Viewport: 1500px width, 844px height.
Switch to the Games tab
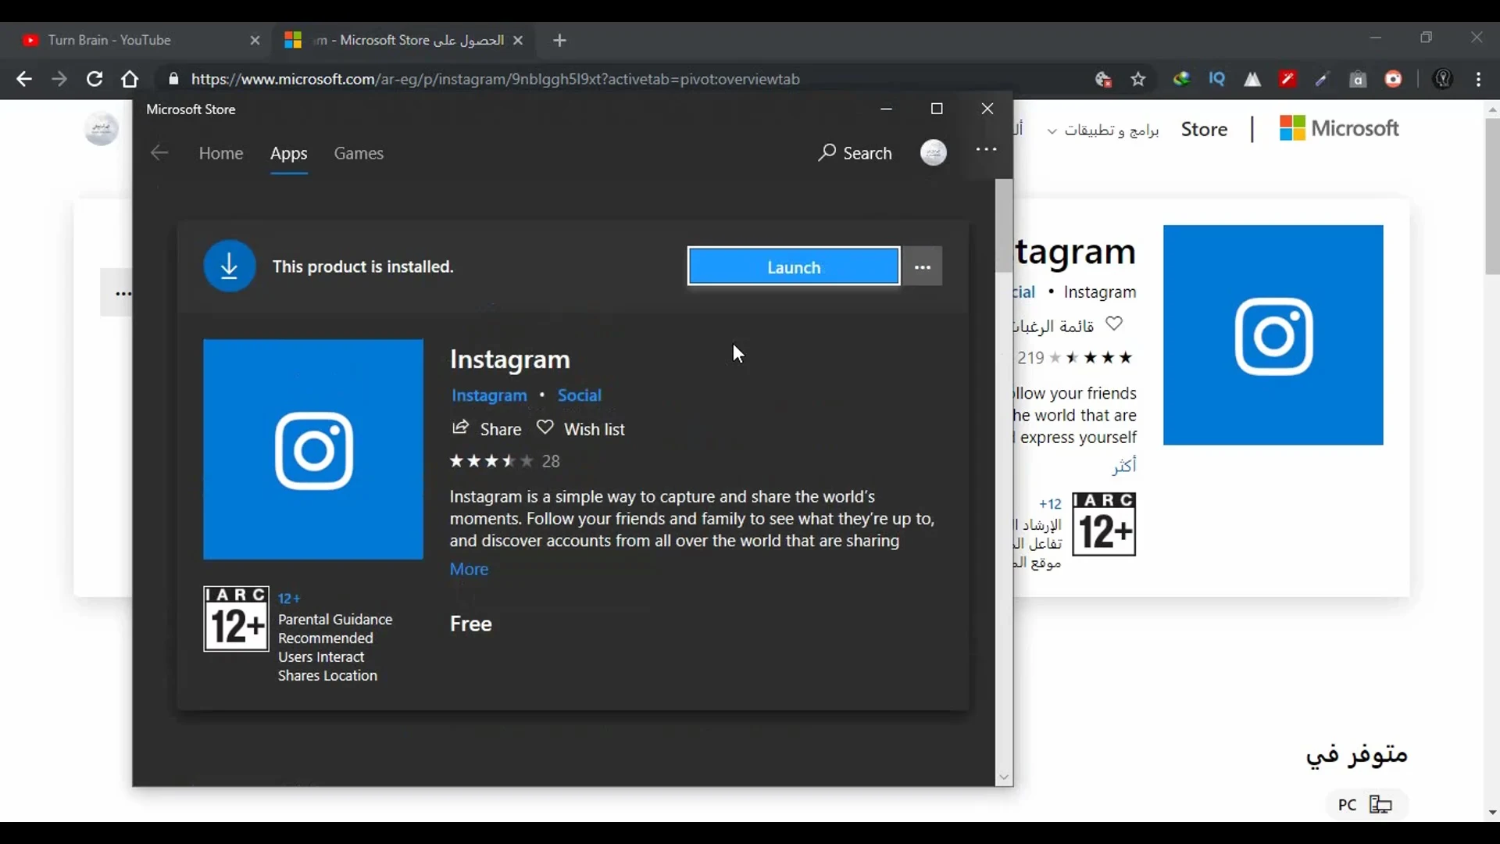[x=359, y=153]
